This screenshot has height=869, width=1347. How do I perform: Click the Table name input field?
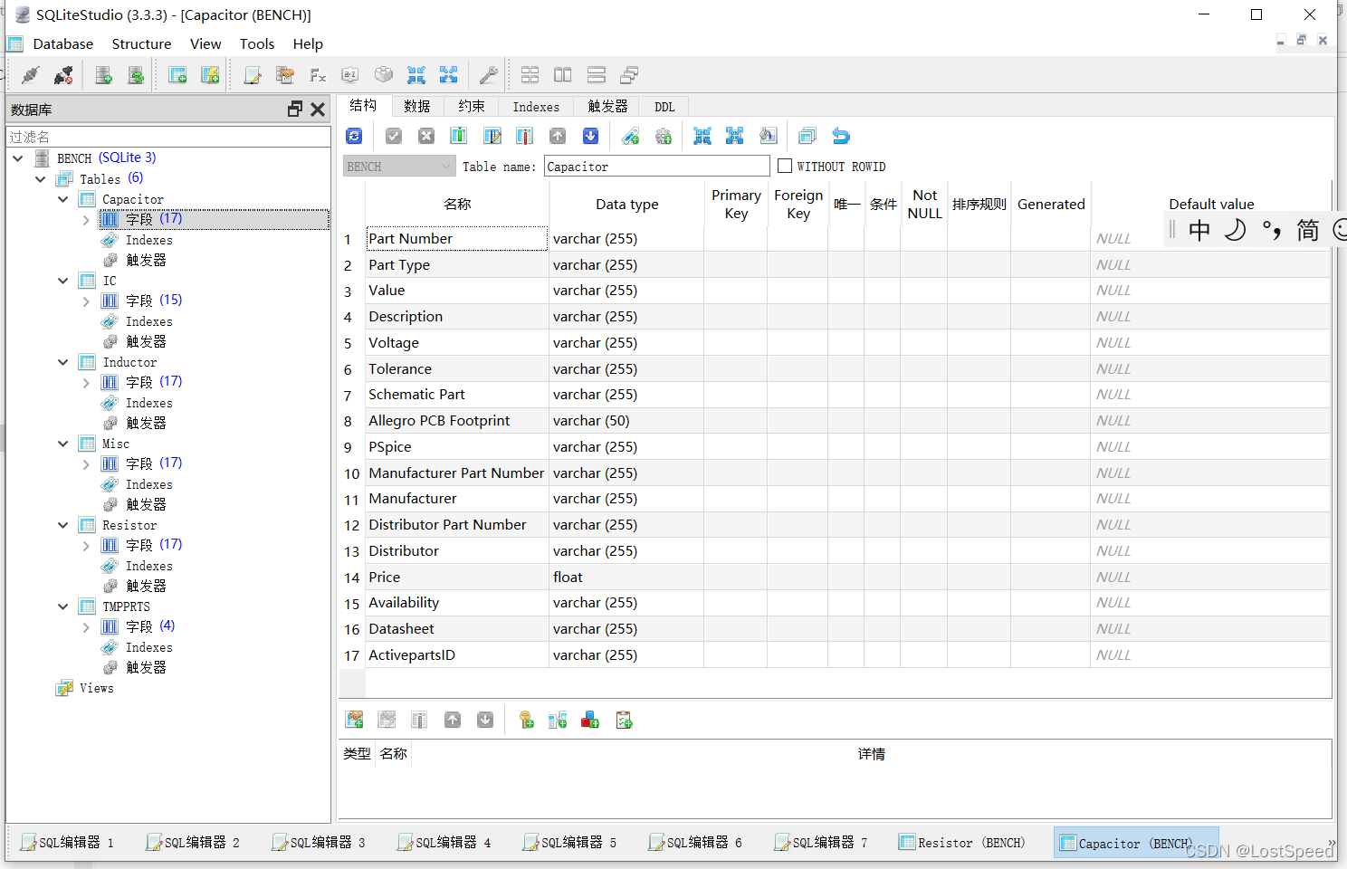coord(657,167)
